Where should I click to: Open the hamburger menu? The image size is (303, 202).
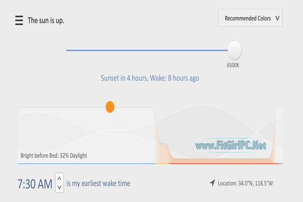click(x=19, y=20)
